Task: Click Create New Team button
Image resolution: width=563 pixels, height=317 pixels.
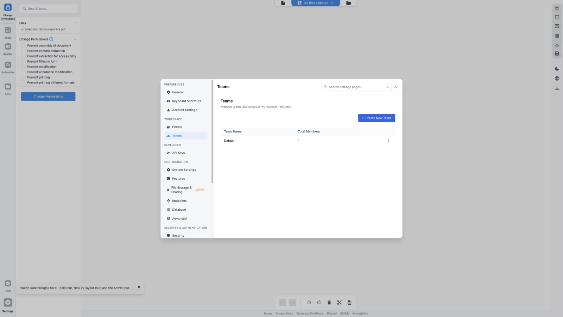Action: tap(377, 118)
